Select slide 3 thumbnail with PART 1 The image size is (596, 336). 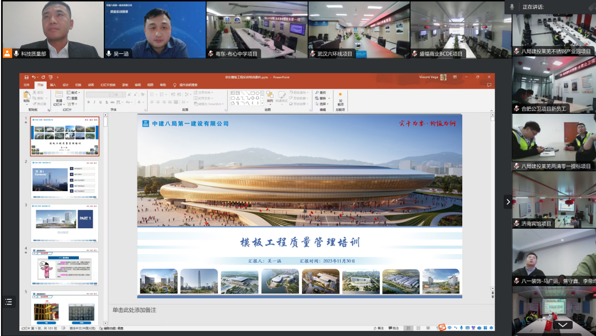[65, 223]
